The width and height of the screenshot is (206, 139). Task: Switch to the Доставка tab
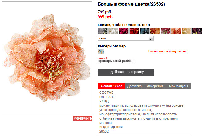click(x=134, y=86)
